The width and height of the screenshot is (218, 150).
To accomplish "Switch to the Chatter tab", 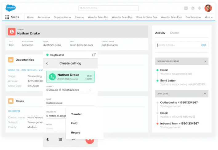I will [x=175, y=33].
